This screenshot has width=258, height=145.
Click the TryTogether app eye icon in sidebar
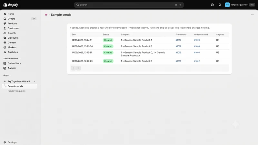pos(5,82)
